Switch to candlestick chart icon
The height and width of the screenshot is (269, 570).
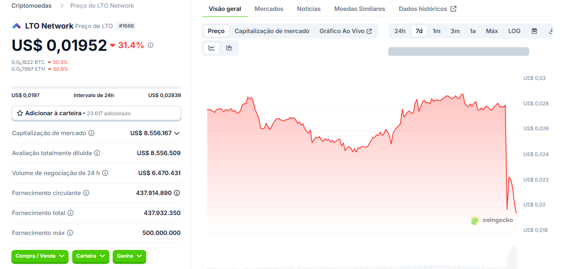click(229, 48)
